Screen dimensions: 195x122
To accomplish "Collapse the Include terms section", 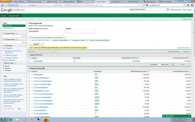I will pyautogui.click(x=4, y=33).
